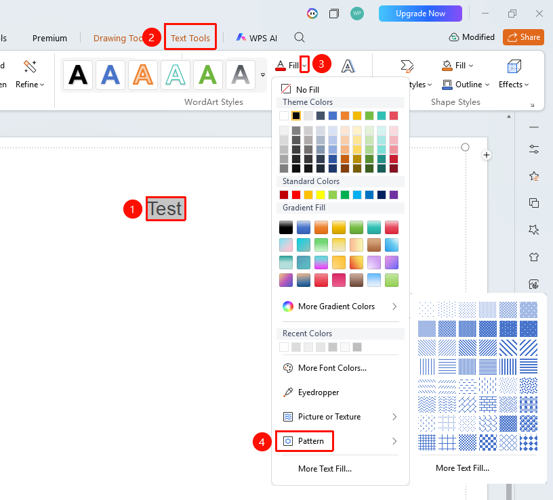Click More Text Fill below Pattern item

[x=325, y=469]
